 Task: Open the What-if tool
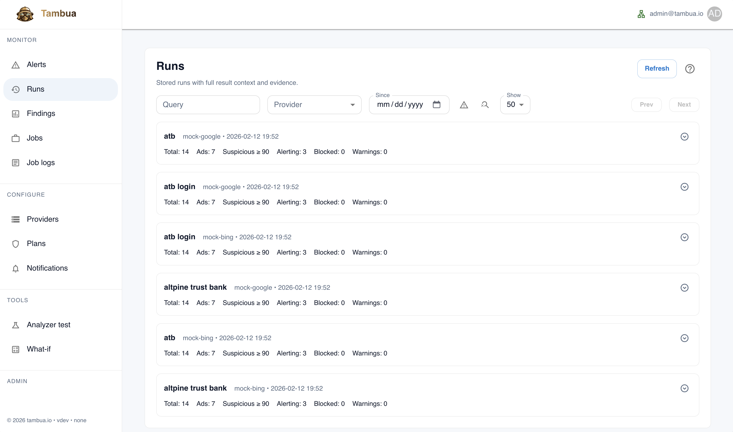click(x=39, y=349)
